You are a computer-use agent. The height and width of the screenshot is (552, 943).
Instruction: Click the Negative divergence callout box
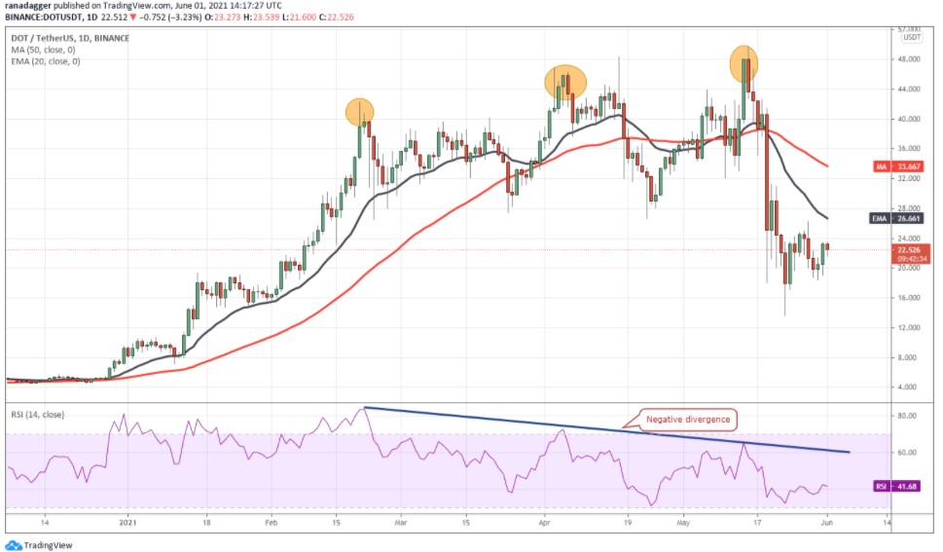click(x=687, y=420)
